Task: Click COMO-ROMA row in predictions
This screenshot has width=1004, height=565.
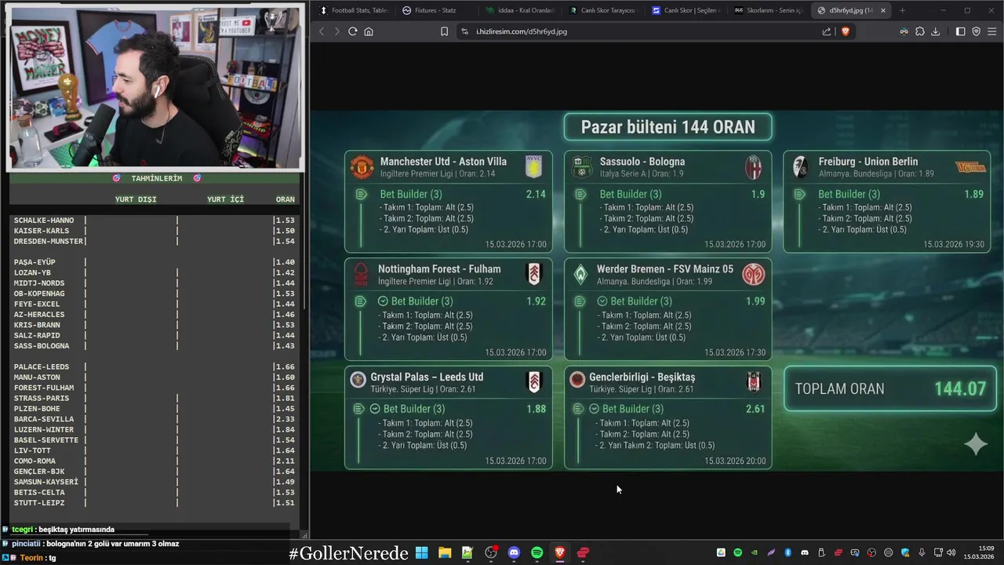Action: pos(155,461)
